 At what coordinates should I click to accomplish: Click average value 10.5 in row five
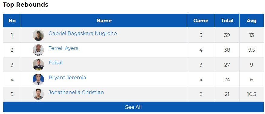pos(251,94)
